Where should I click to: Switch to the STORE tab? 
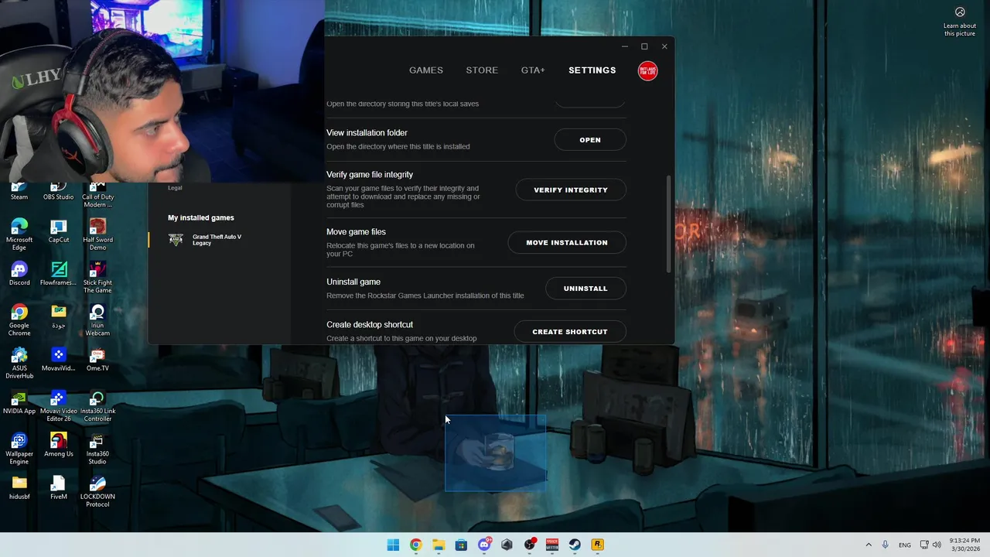click(x=482, y=70)
